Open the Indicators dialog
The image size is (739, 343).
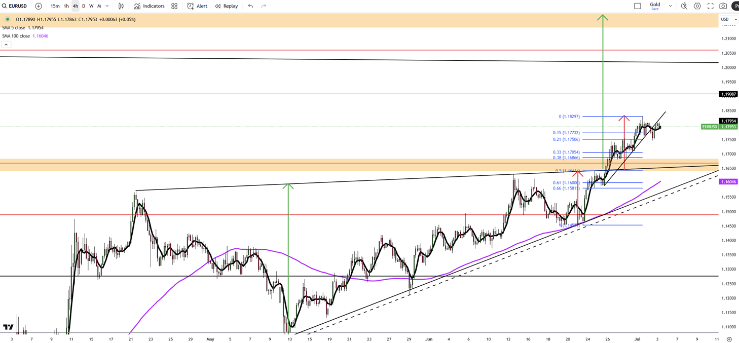149,6
